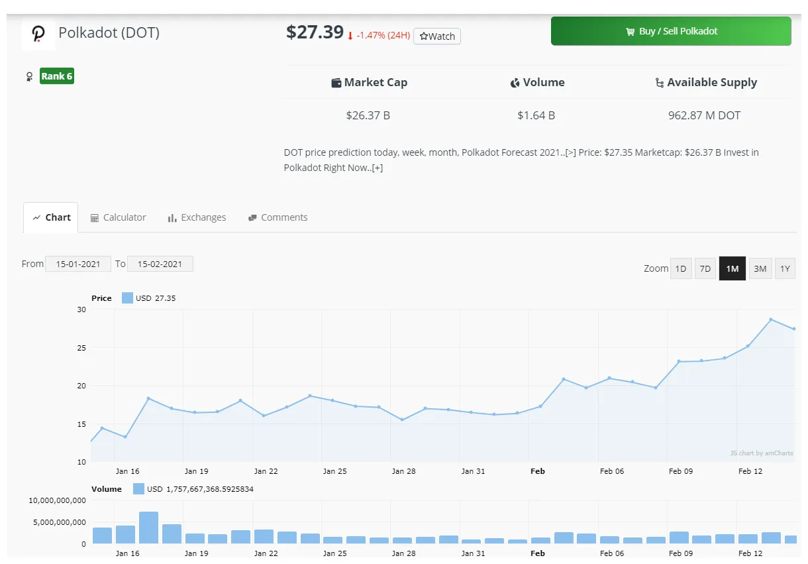Select the Calculator tab icon
Viewport: 808px width, 564px height.
[94, 217]
